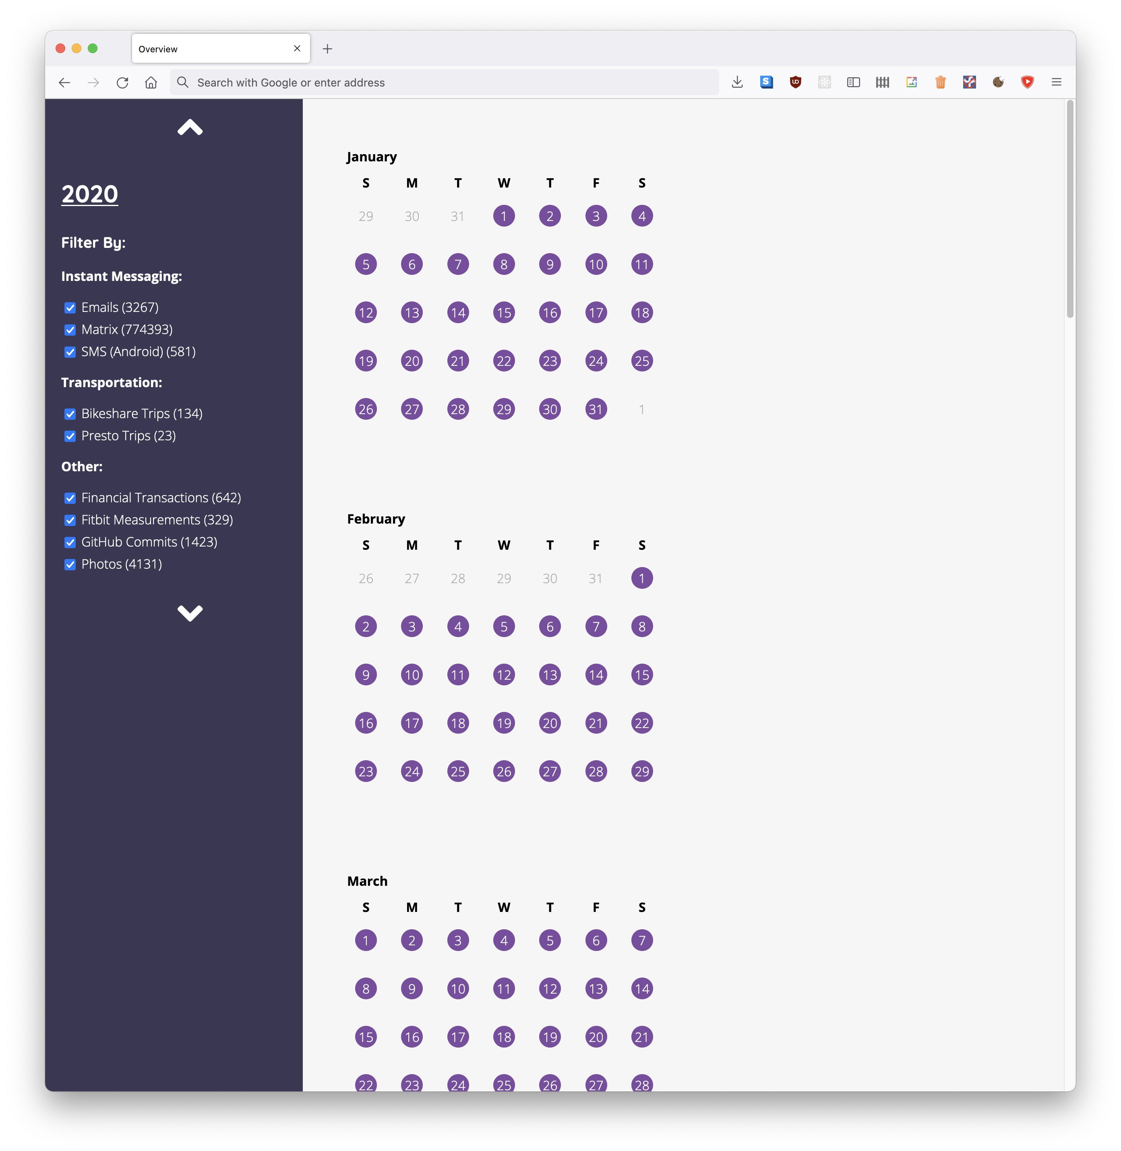Click the Instant Messaging section label
Screen dimensions: 1121x1151
pyautogui.click(x=121, y=276)
